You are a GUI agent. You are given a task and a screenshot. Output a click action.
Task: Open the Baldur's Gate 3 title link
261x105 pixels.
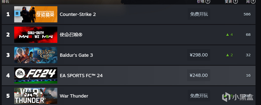coord(76,55)
